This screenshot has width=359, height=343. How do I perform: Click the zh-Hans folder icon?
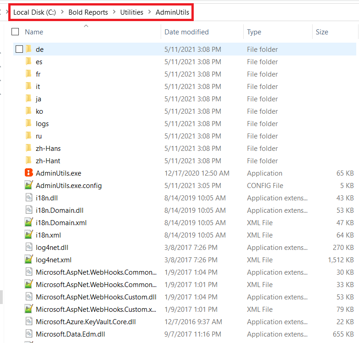pos(28,148)
